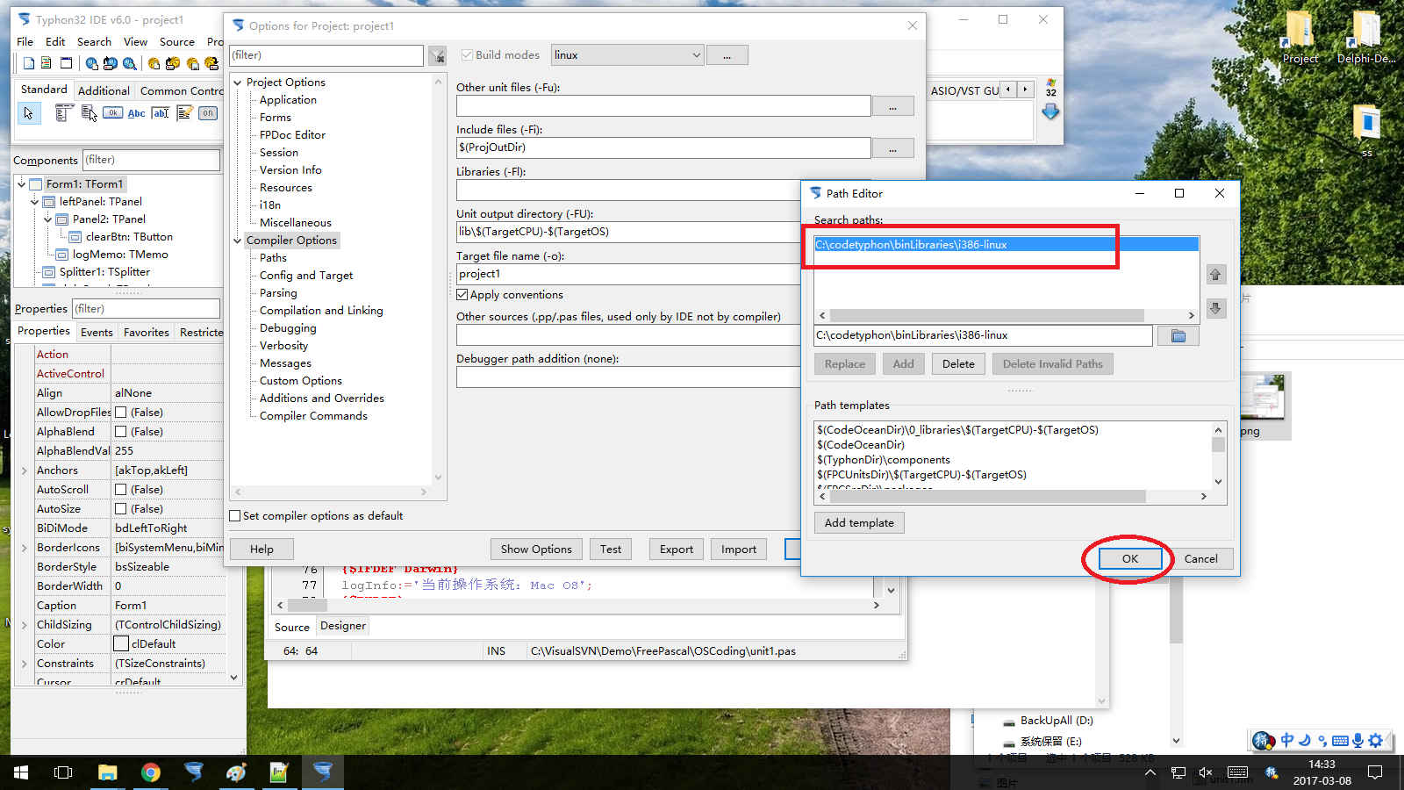The width and height of the screenshot is (1404, 790).
Task: Select the Paths item under Compiler Options
Action: point(273,258)
